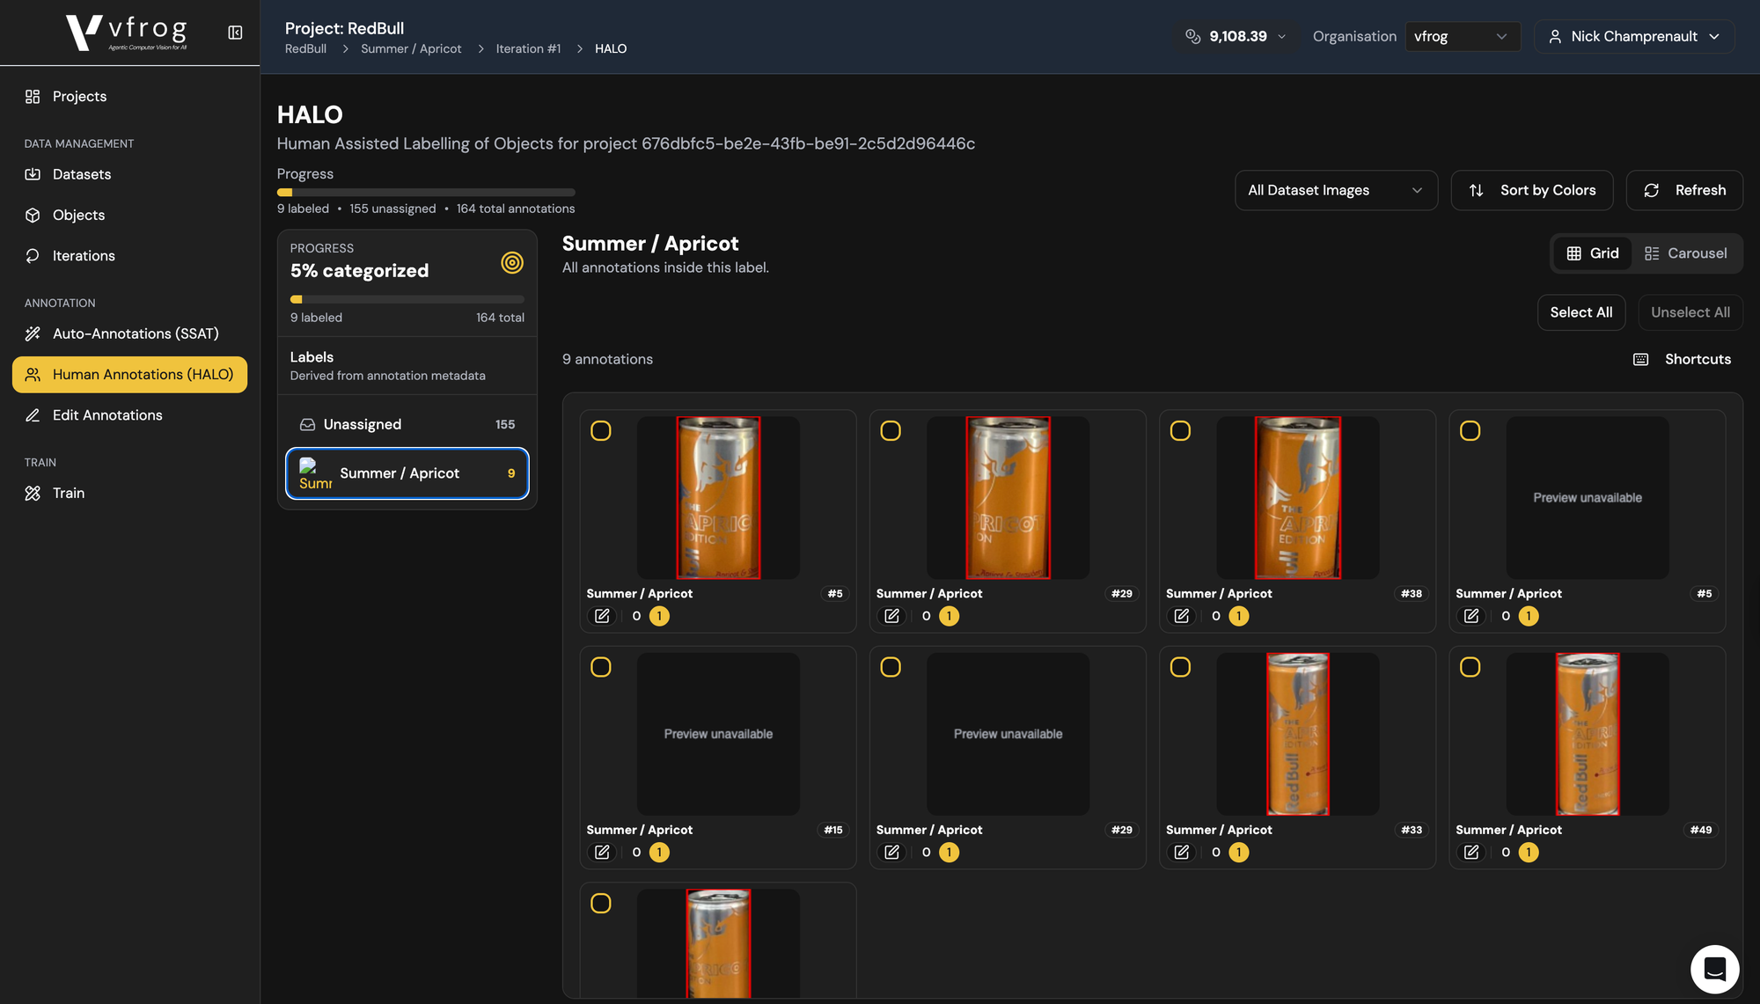Open the chat support bubble icon
This screenshot has height=1004, width=1760.
[1714, 969]
